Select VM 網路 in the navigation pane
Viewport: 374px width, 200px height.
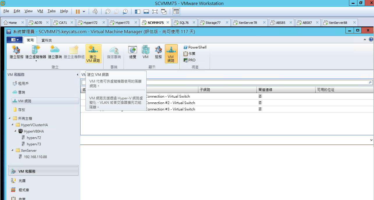[x=45, y=101]
